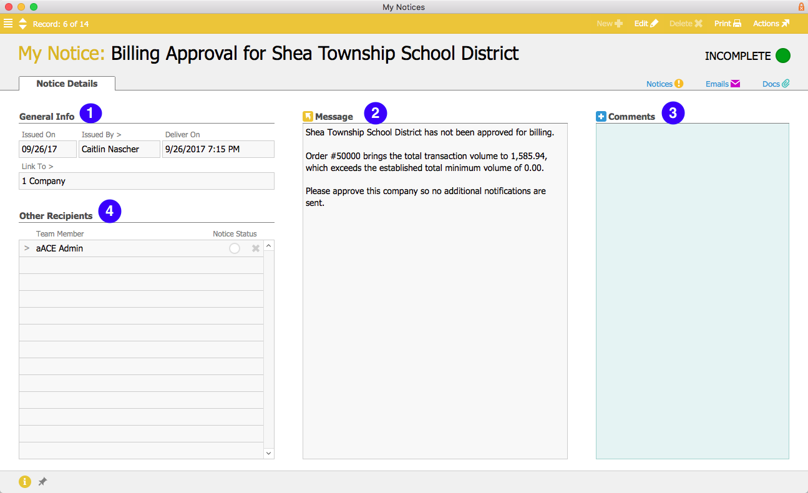Screen dimensions: 808x493
Task: Click the orange lock icon in title bar
Action: pyautogui.click(x=801, y=7)
